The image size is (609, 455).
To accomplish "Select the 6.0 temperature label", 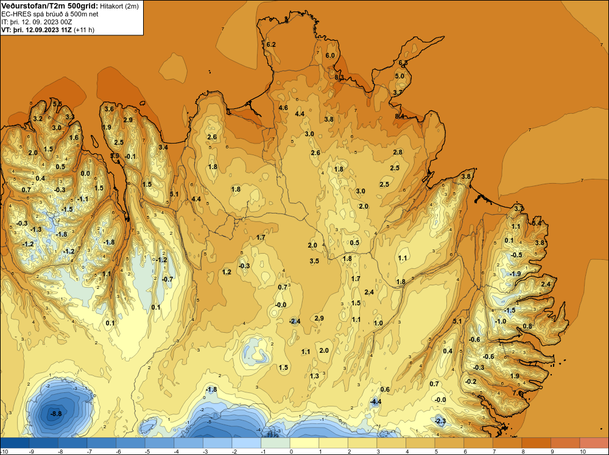I will [x=330, y=55].
